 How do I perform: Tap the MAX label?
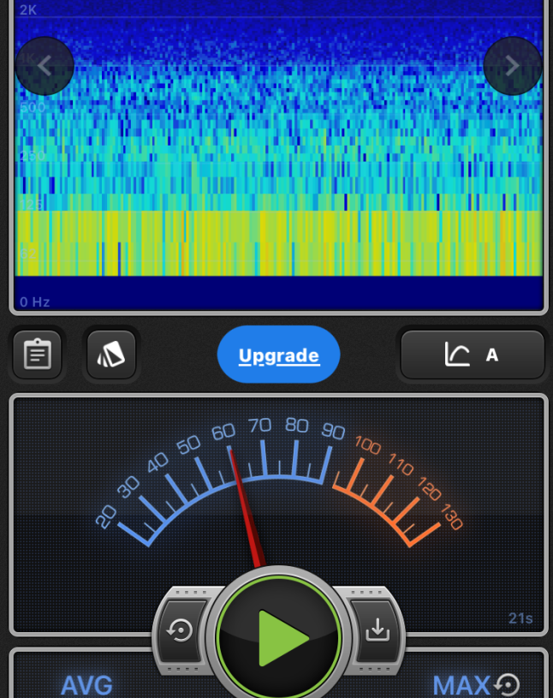click(461, 685)
